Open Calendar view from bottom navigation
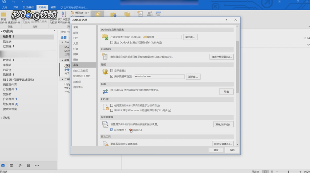Screen dimensions: 310x173 tap(12, 166)
